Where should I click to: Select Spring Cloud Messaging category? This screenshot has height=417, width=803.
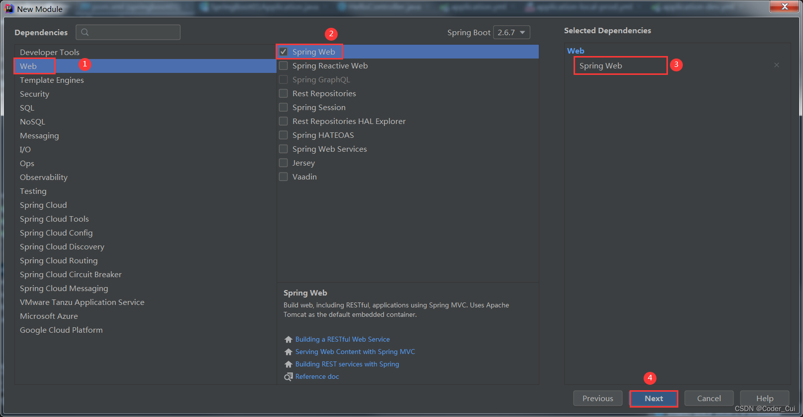click(x=146, y=288)
